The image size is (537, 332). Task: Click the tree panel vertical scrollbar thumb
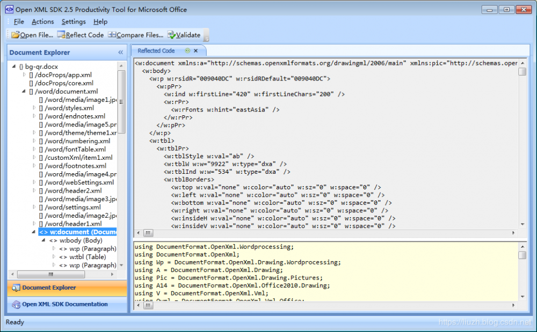(x=121, y=101)
